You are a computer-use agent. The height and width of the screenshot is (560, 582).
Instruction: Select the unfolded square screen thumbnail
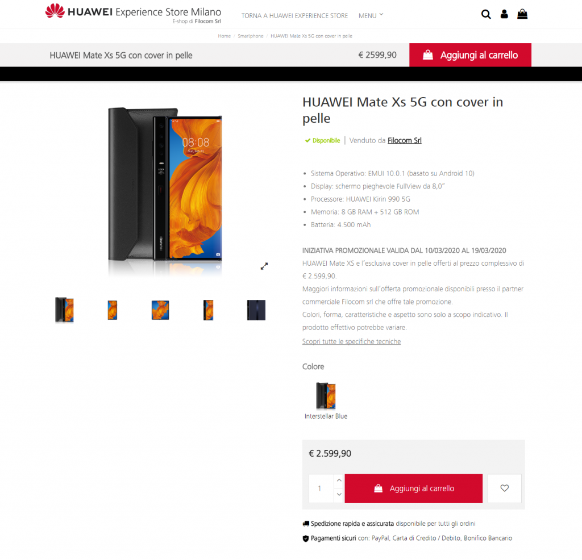(x=160, y=310)
